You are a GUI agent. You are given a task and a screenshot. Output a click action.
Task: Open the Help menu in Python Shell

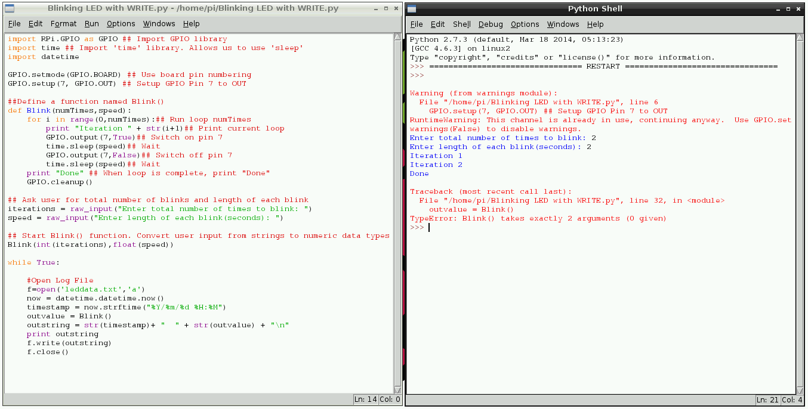pyautogui.click(x=596, y=24)
